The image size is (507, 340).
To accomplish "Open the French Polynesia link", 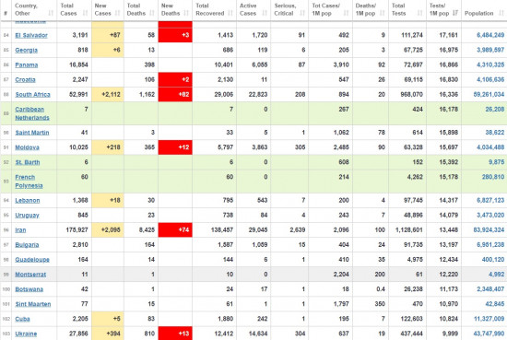I will [29, 182].
